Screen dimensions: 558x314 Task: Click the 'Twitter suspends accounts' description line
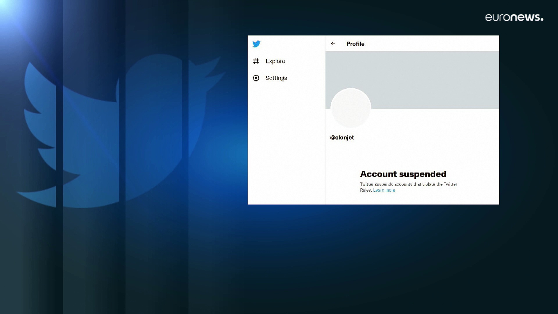click(408, 184)
